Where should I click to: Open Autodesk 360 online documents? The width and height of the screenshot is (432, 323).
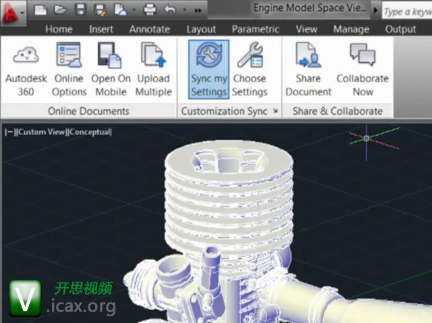point(26,69)
